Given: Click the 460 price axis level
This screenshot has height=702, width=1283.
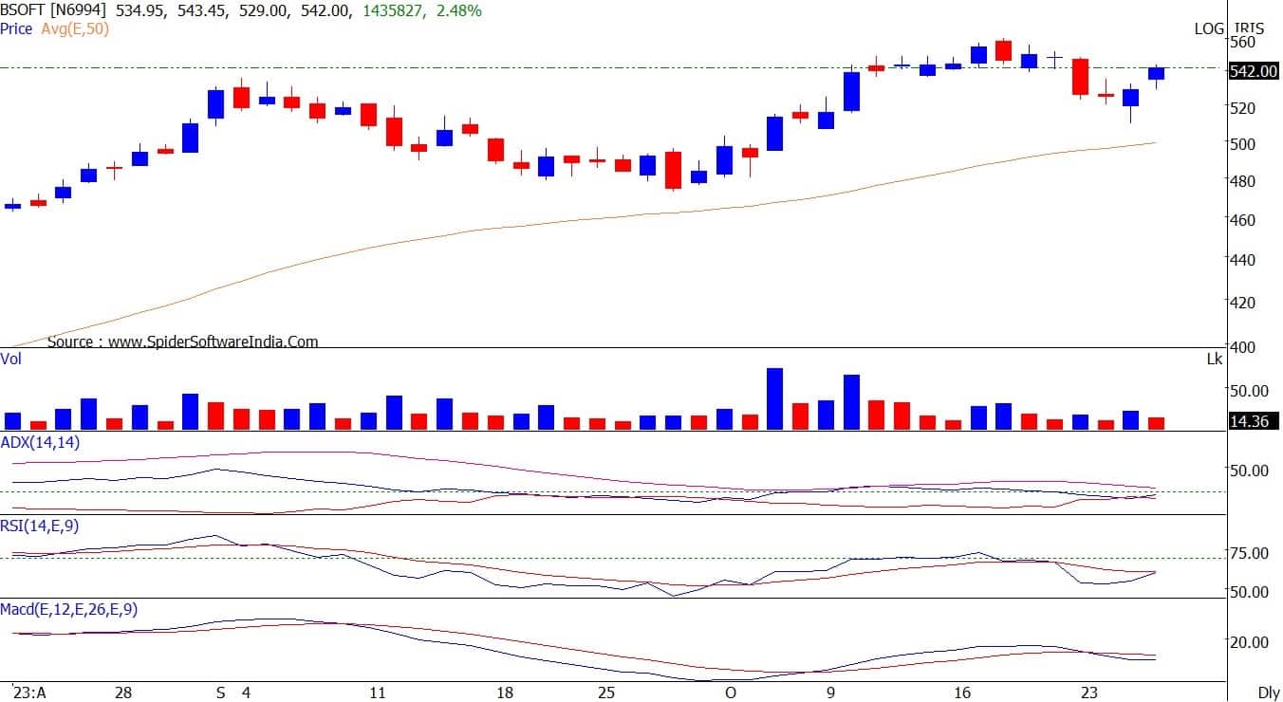Looking at the screenshot, I should click(1243, 220).
